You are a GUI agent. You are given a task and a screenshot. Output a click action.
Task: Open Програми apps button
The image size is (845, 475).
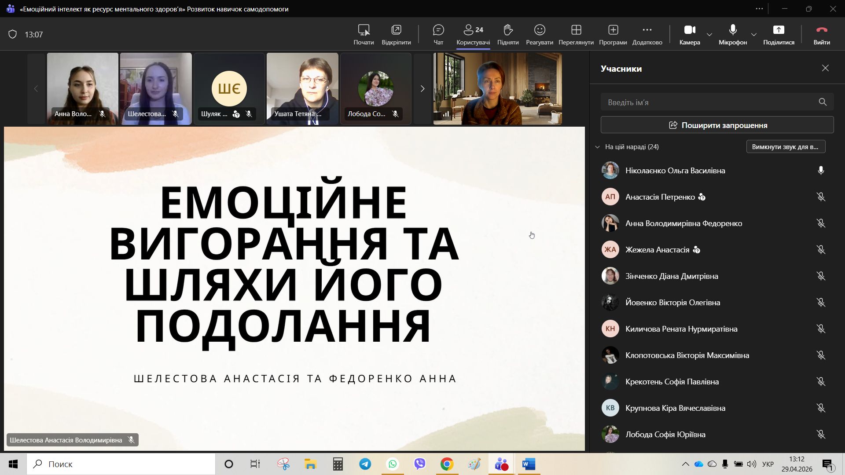[613, 34]
